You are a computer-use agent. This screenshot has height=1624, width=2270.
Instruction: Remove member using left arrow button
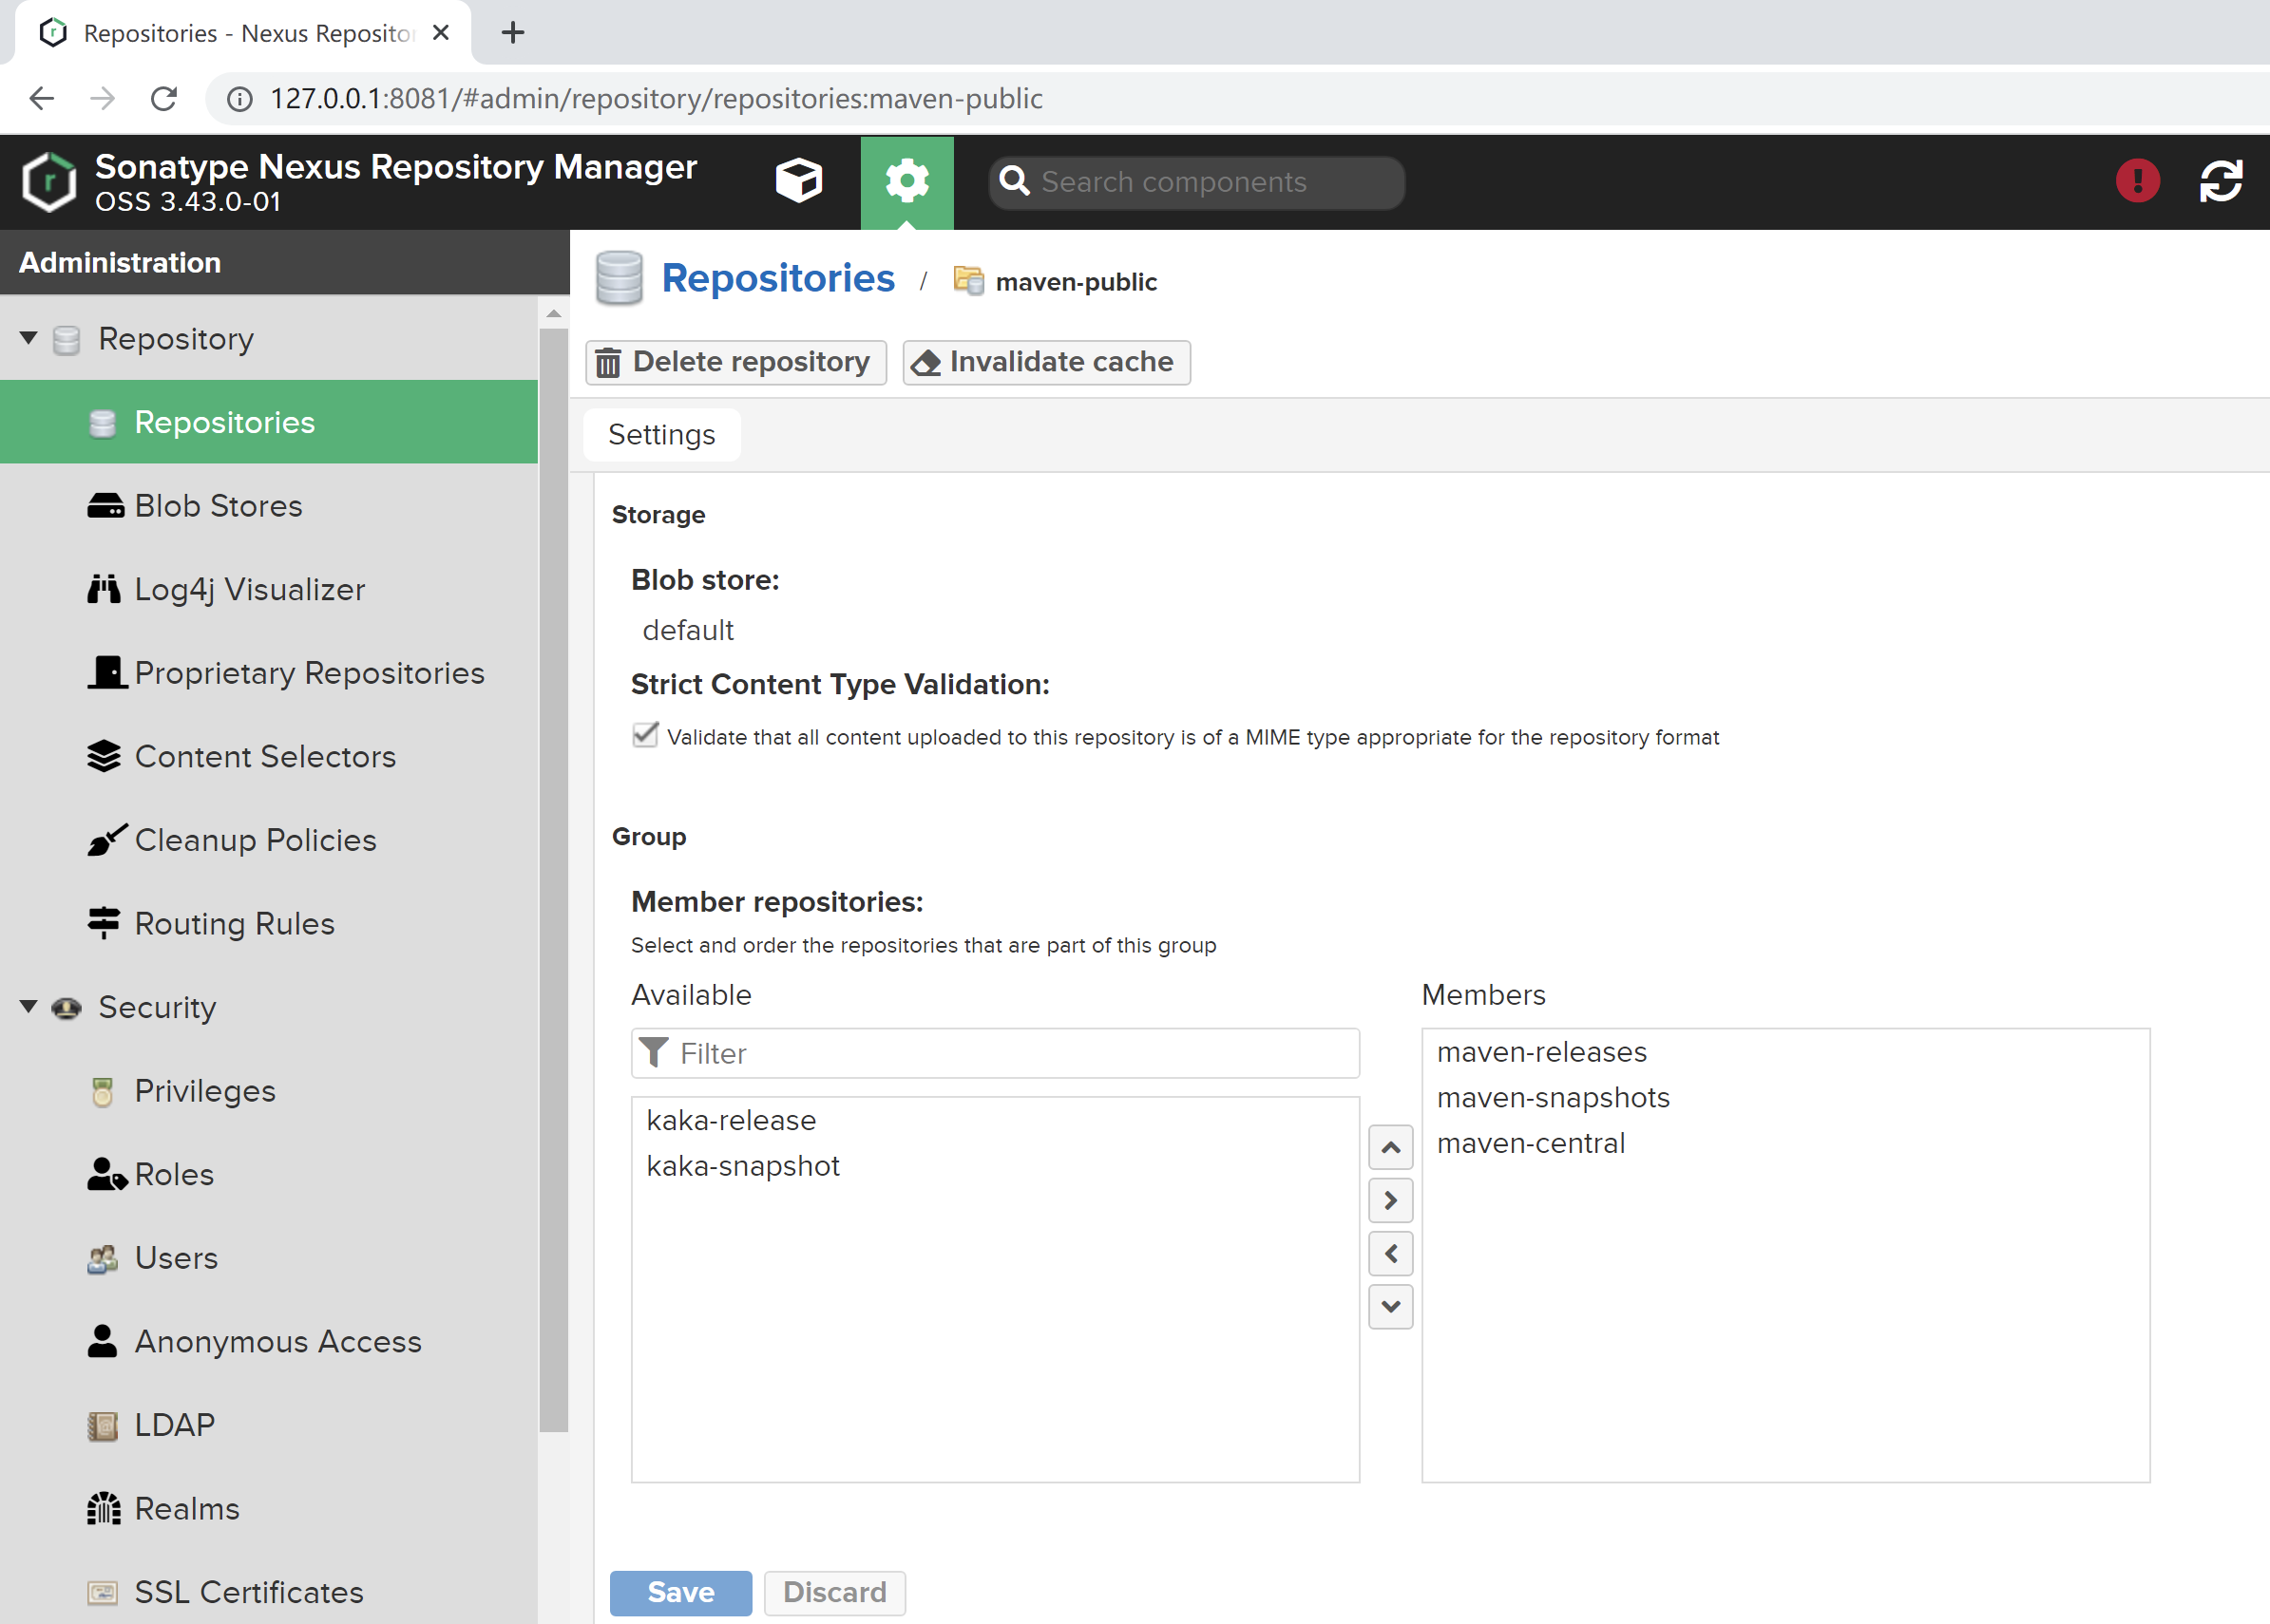coord(1389,1253)
